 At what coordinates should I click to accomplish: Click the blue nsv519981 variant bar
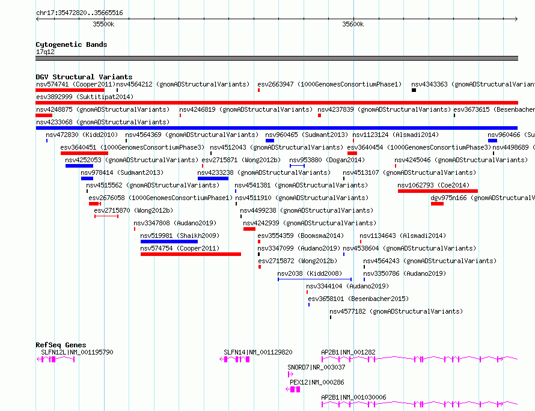[x=170, y=242]
